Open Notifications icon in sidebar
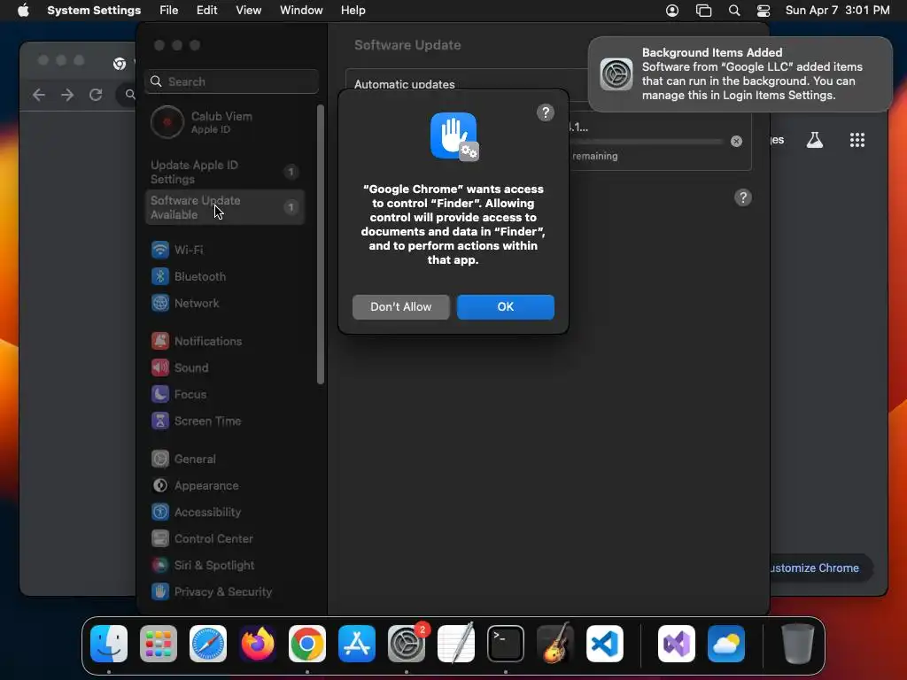The width and height of the screenshot is (907, 680). coord(160,341)
